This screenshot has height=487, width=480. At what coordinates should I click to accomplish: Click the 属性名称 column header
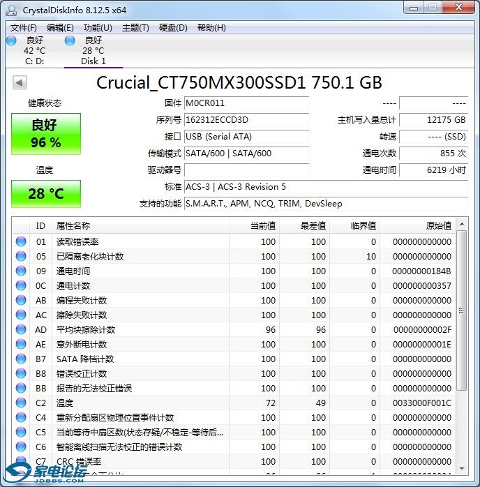click(x=140, y=226)
